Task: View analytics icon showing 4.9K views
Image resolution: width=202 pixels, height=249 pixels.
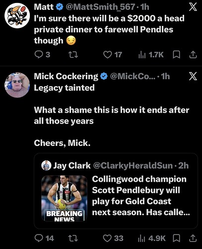Action: [x=142, y=239]
